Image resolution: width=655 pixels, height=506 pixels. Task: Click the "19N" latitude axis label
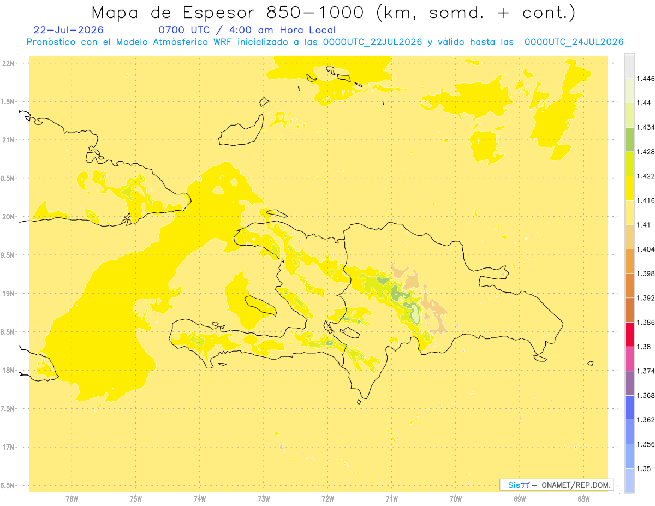click(9, 293)
